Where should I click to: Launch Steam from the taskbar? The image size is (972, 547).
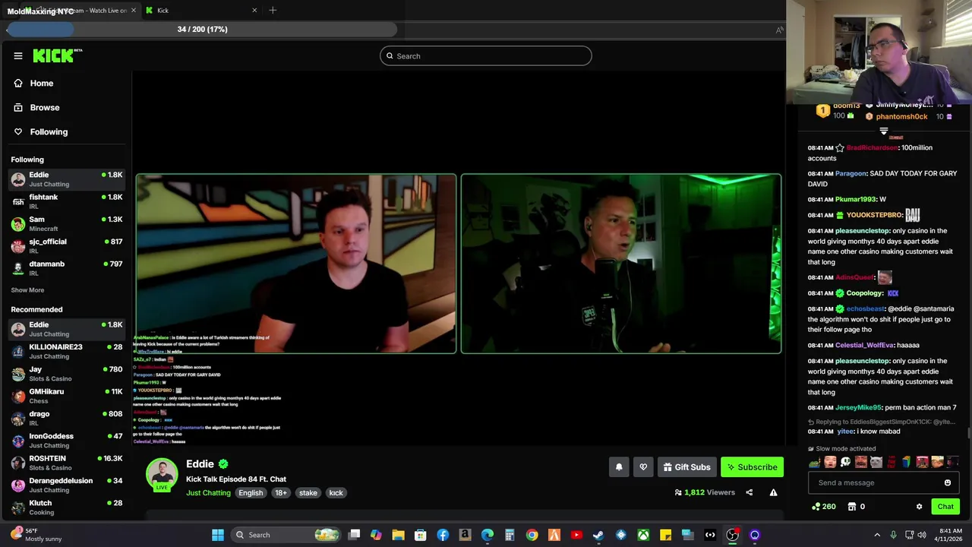(x=598, y=535)
